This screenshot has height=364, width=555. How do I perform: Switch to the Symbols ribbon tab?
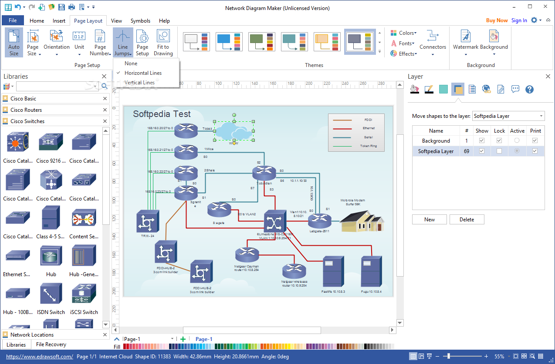tap(140, 20)
